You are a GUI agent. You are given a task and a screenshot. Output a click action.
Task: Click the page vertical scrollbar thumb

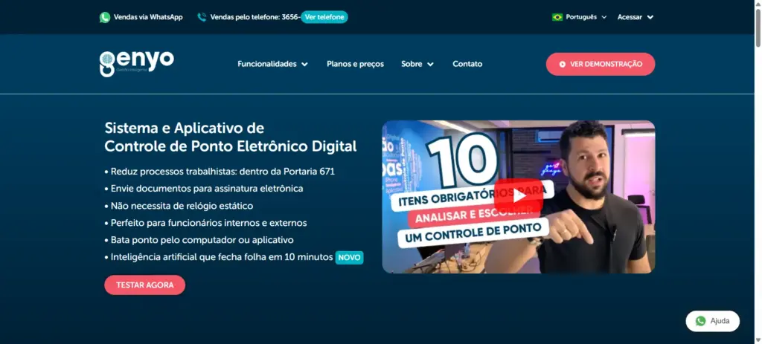[758, 28]
